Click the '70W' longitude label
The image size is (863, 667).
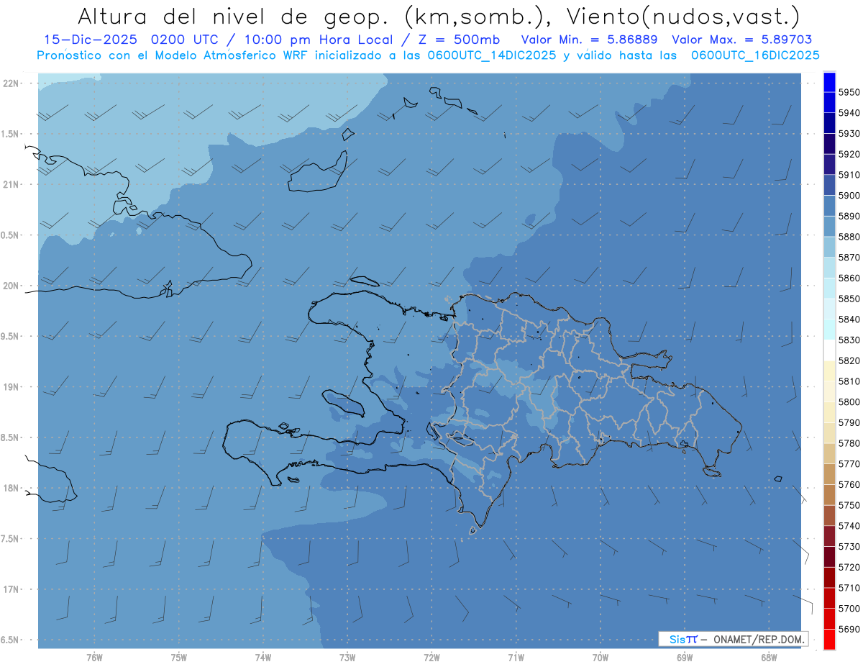[x=601, y=658]
